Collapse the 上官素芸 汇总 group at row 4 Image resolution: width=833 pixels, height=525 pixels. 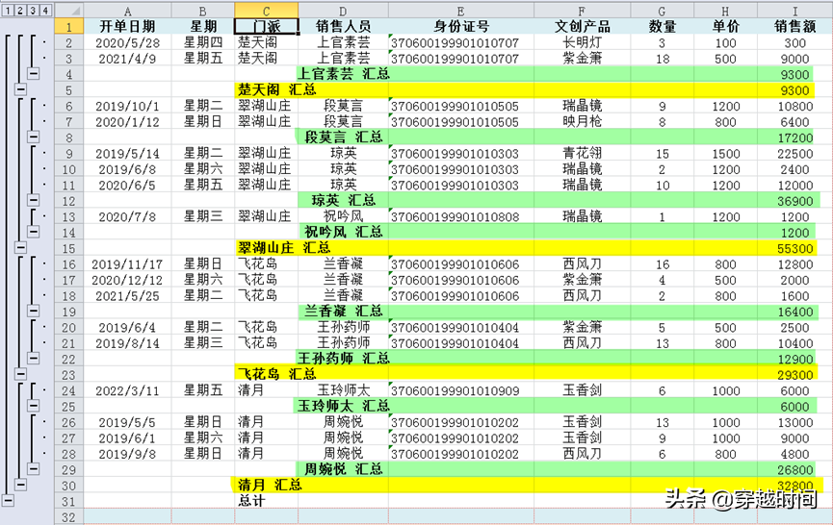coord(34,74)
